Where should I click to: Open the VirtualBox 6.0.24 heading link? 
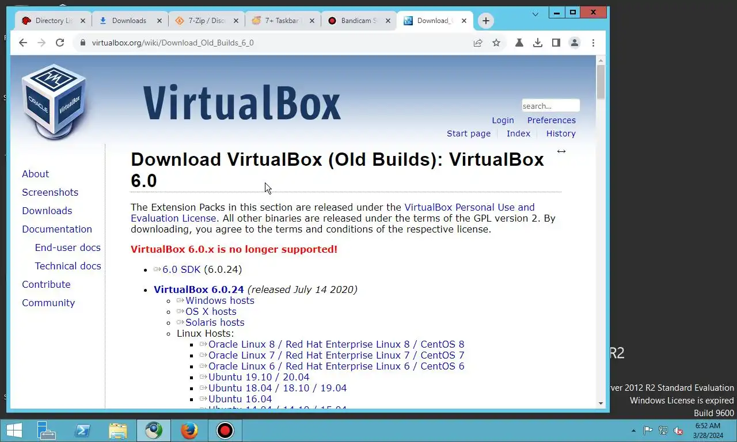(199, 289)
